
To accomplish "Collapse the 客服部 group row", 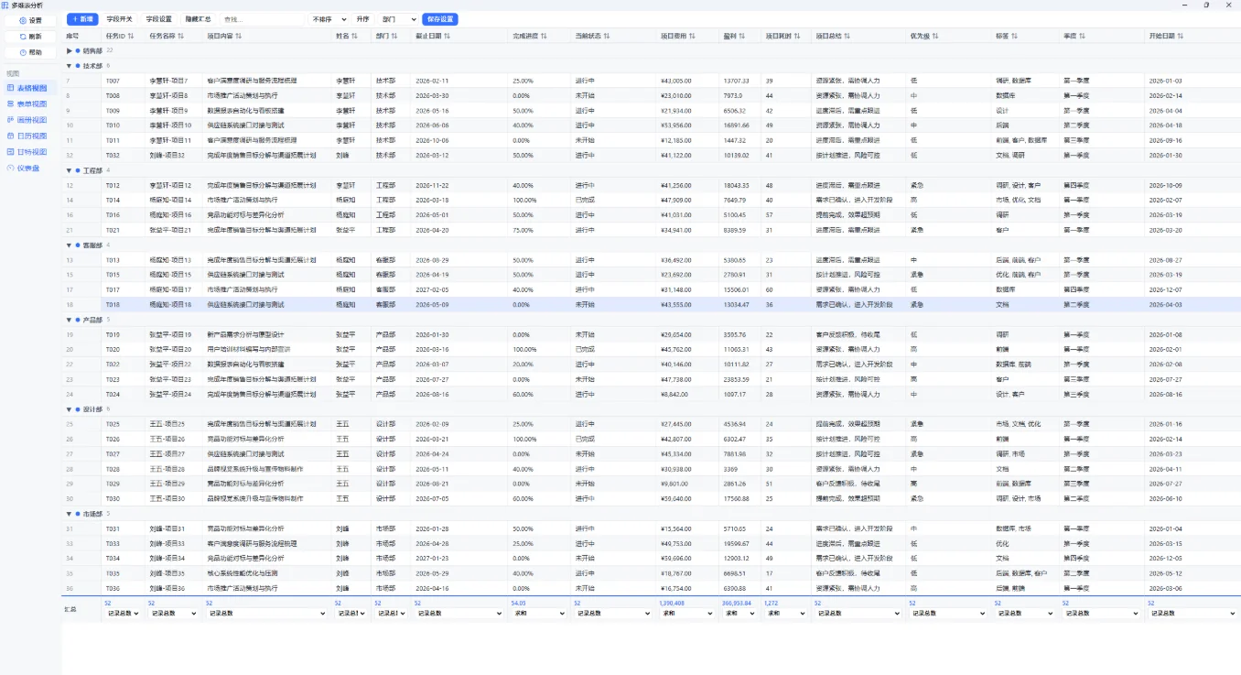I will click(69, 245).
